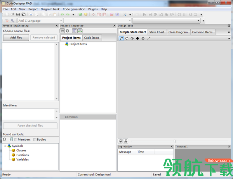
Task: Open the Ansi C Language dropdown
Action: (40, 21)
